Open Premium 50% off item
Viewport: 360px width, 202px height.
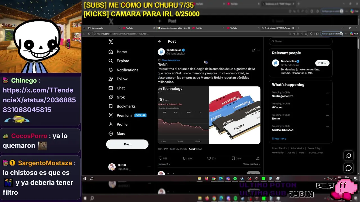[127, 115]
